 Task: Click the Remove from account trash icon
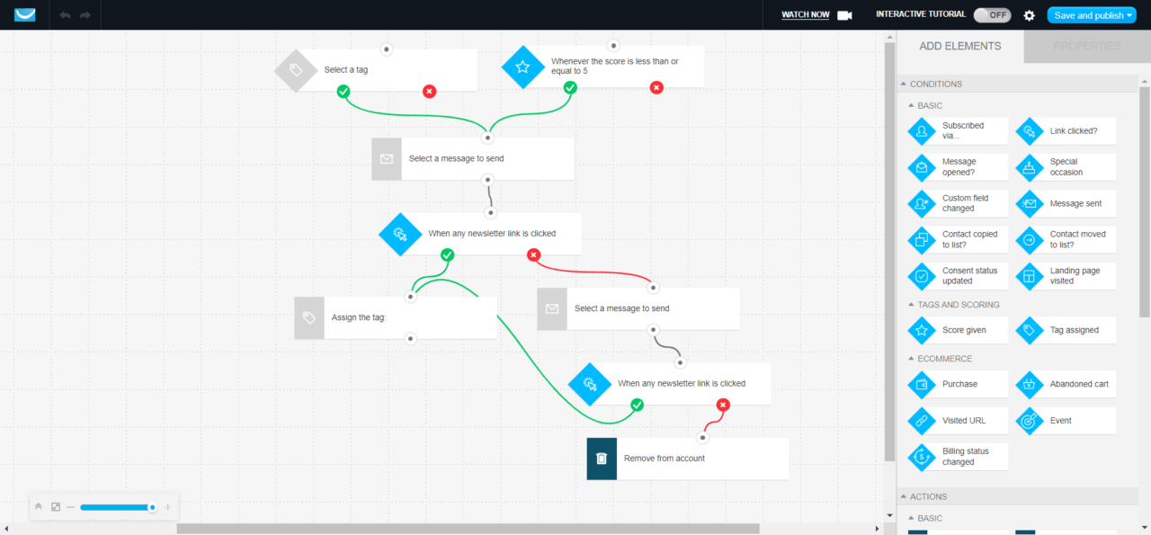602,459
